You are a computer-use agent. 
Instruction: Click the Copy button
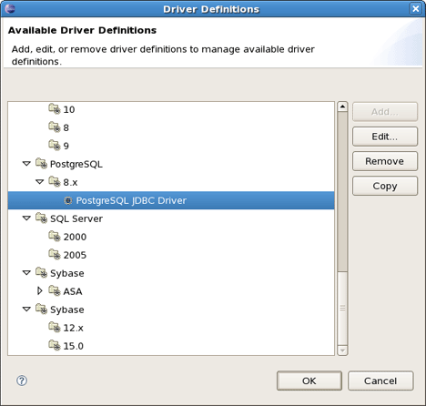tap(385, 186)
